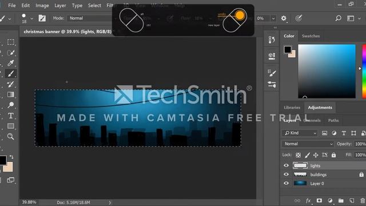Select the Zoom tool in the toolbox
Image resolution: width=366 pixels, height=206 pixels.
pos(10,136)
